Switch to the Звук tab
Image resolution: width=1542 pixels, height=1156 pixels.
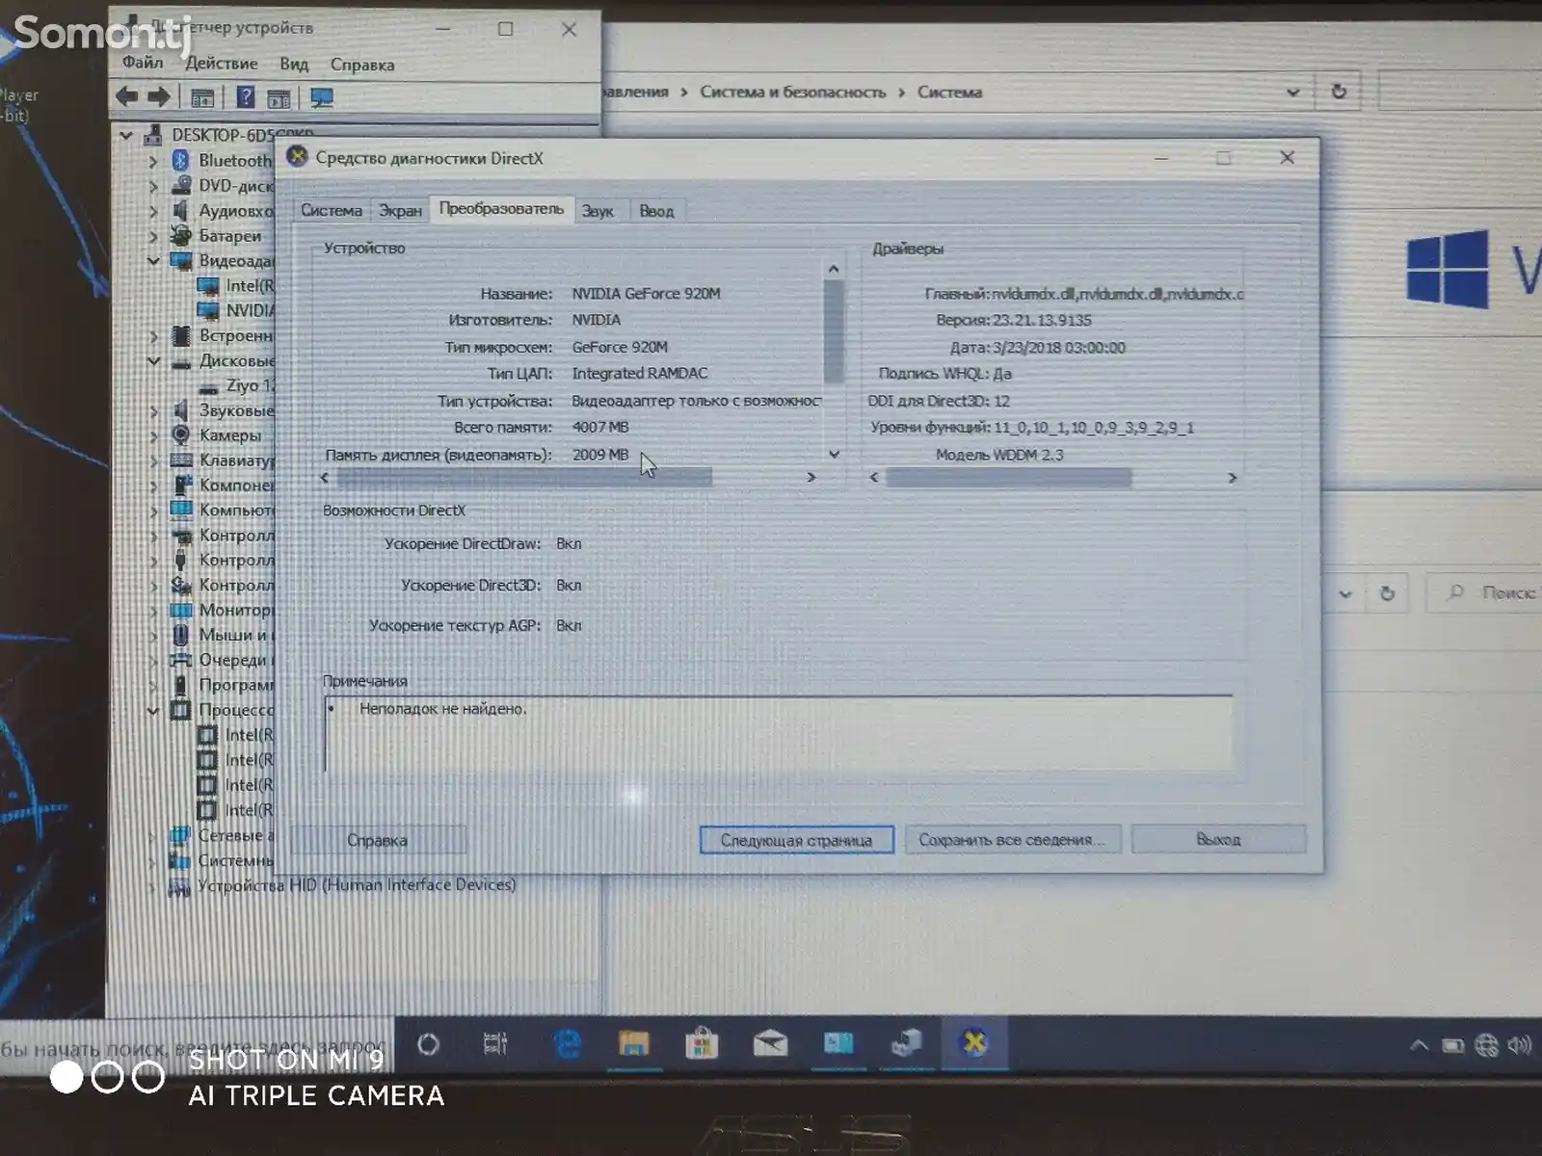[598, 211]
